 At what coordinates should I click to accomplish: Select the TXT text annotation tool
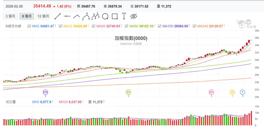pos(124,16)
